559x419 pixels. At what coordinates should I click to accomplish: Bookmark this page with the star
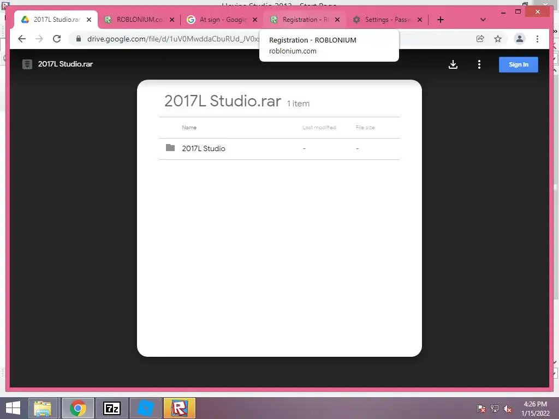(498, 39)
